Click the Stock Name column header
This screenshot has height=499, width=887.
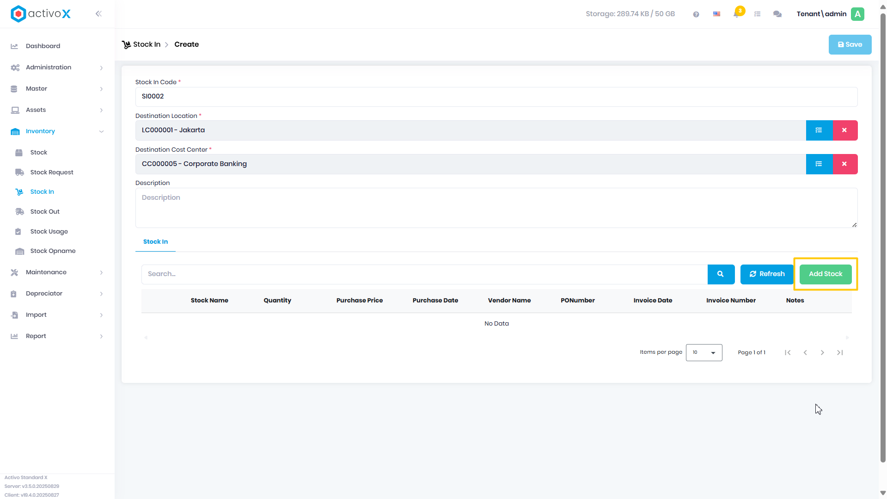coord(209,301)
